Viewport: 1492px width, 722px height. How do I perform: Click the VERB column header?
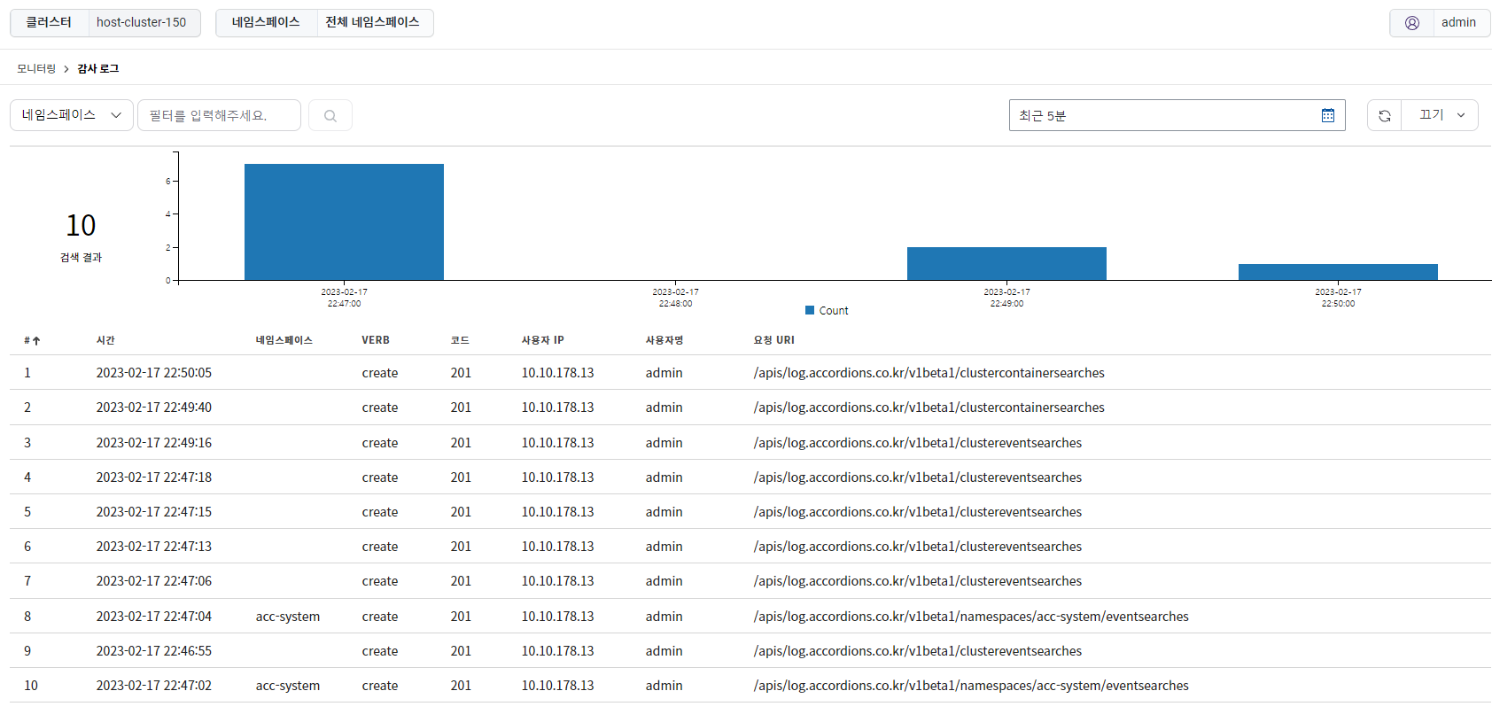[376, 340]
